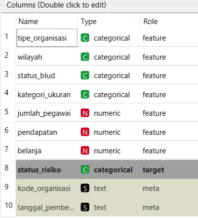Screen dimensions: 198x218
Task: Click the Role column header
Action: pos(169,21)
